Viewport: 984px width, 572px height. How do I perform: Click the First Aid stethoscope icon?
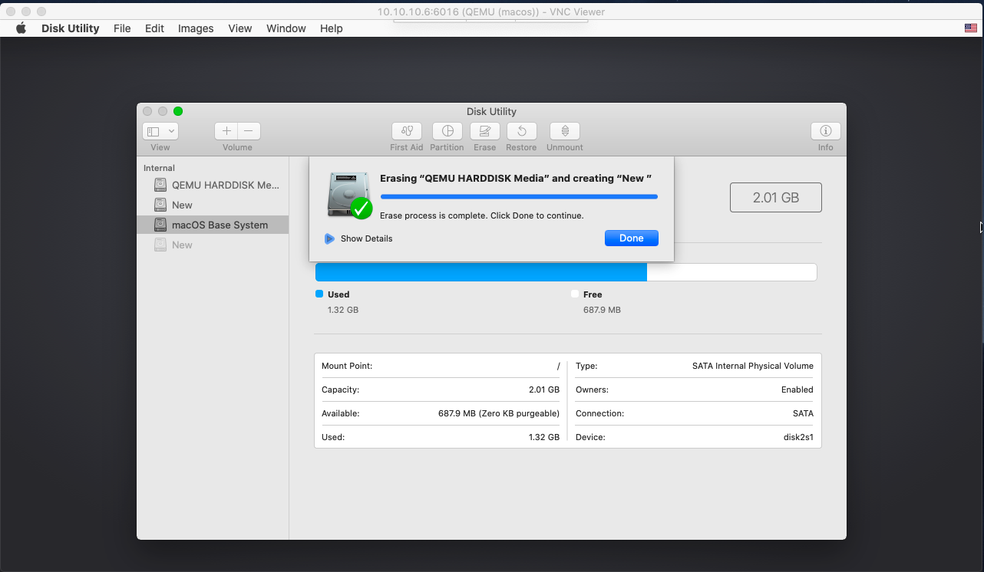click(406, 131)
